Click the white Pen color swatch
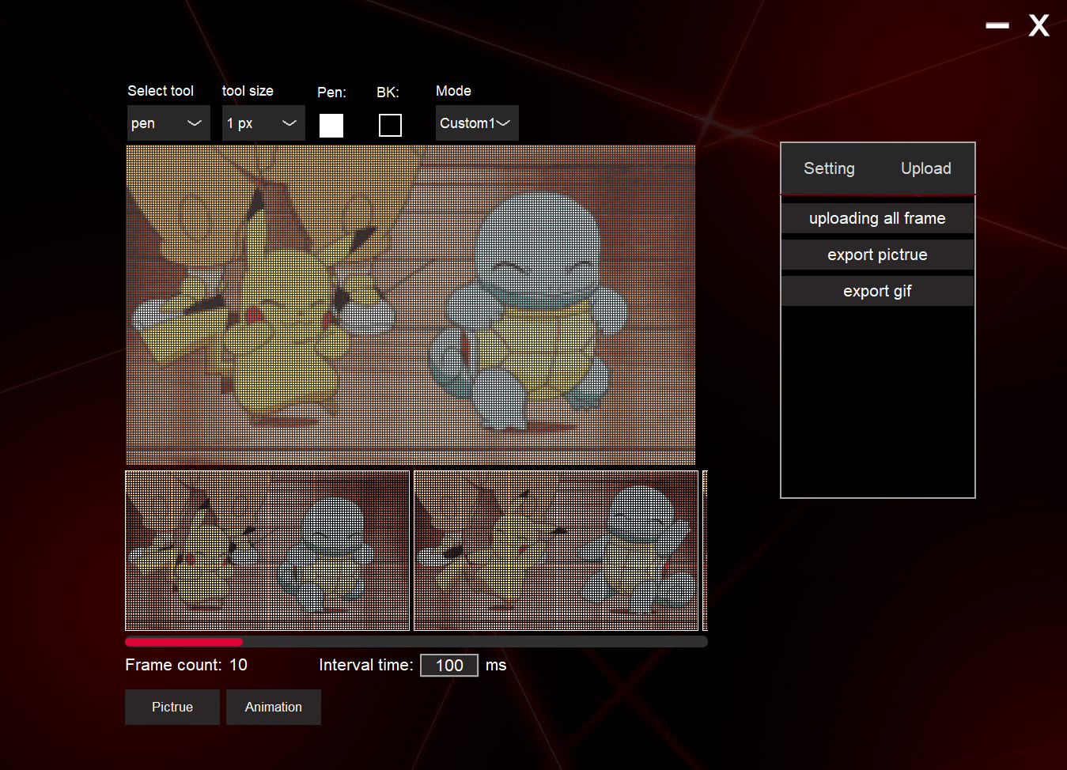Image resolution: width=1067 pixels, height=770 pixels. coord(331,126)
